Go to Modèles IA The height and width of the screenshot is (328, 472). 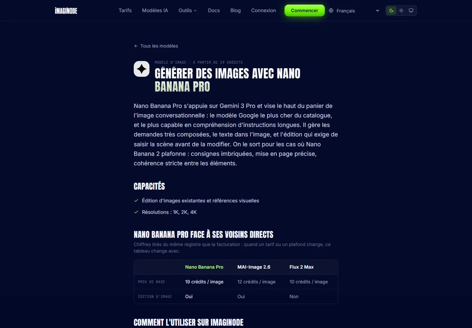click(x=155, y=10)
